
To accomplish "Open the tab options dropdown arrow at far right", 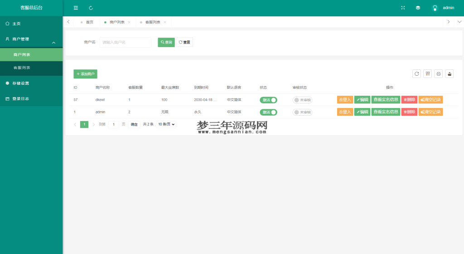I will click(459, 22).
